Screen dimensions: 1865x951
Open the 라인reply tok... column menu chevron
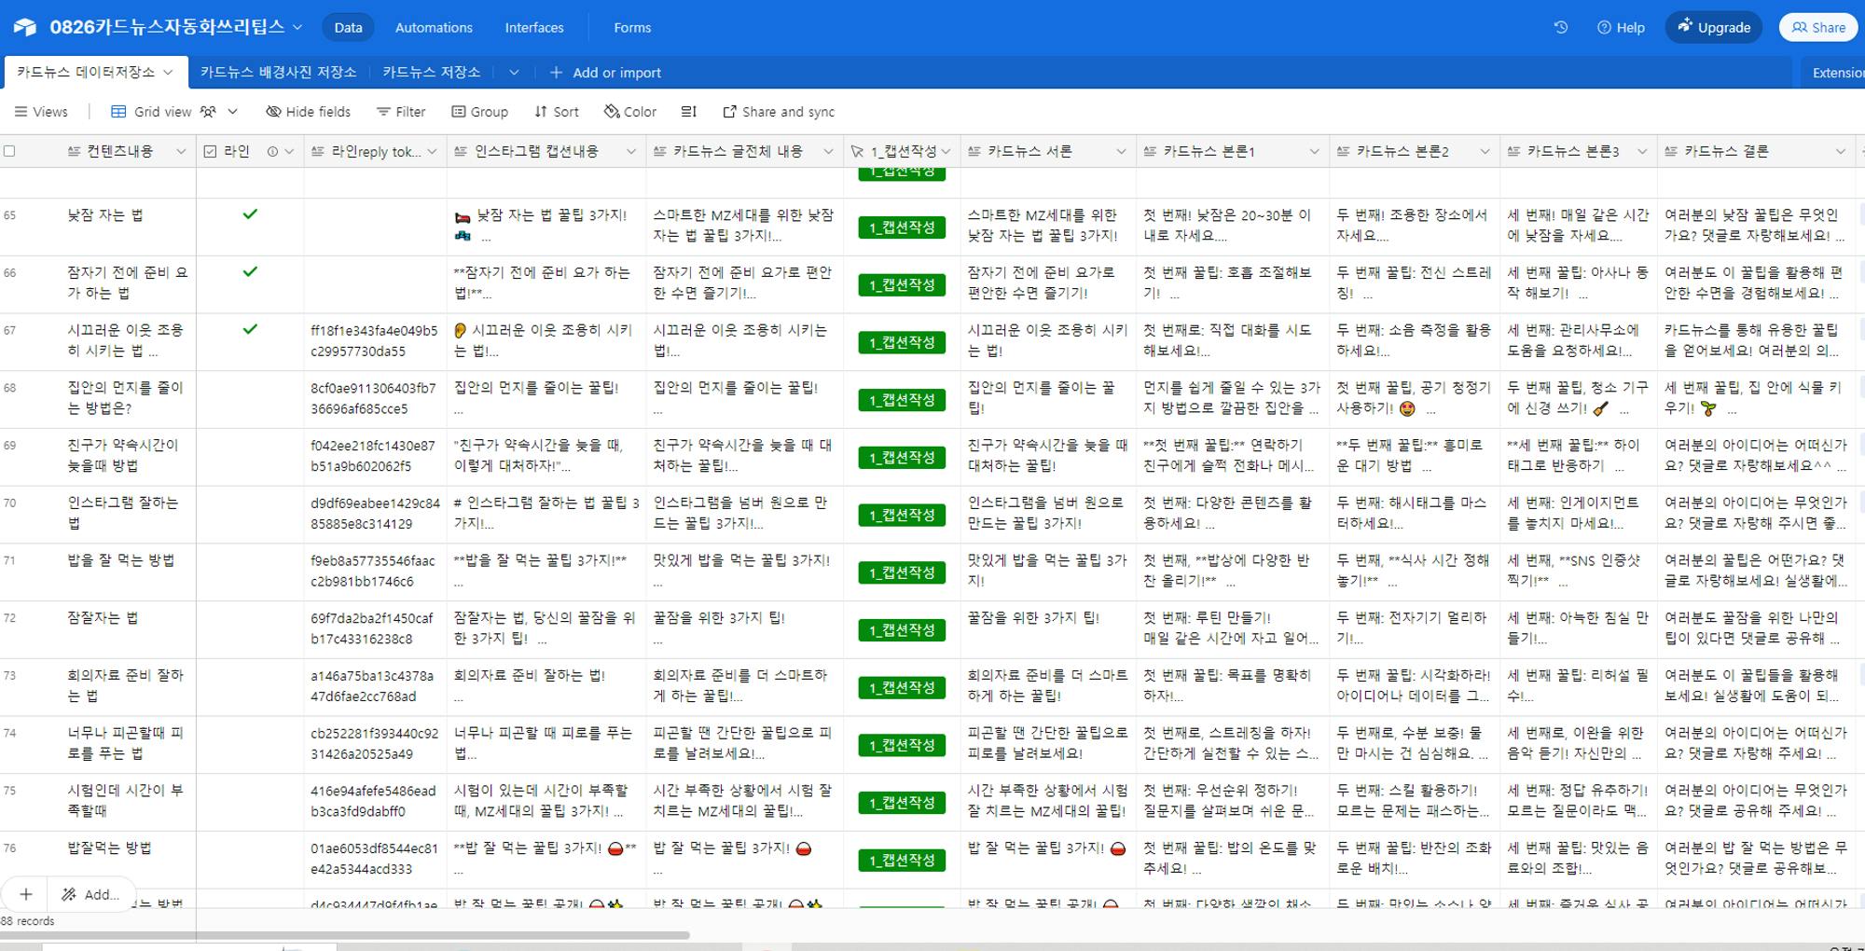pos(432,151)
